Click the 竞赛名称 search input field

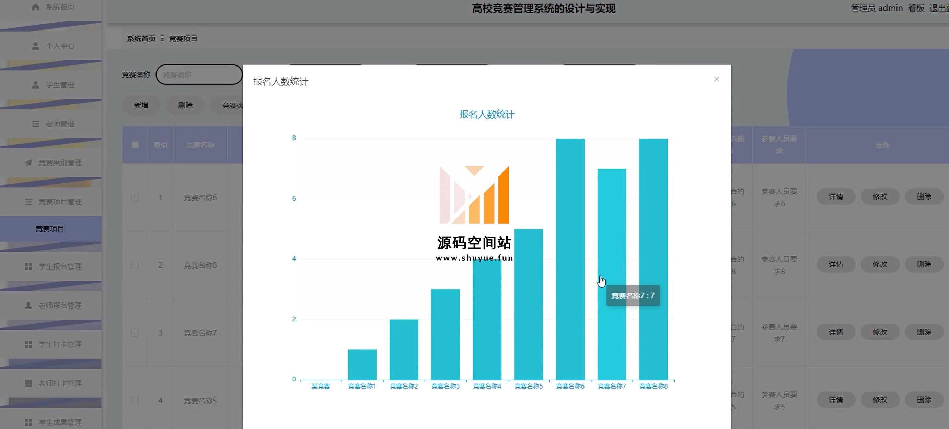point(199,75)
